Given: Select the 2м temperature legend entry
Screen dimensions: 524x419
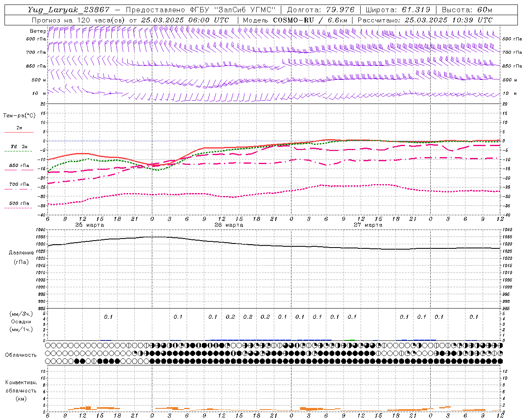Looking at the screenshot, I should pos(19,128).
